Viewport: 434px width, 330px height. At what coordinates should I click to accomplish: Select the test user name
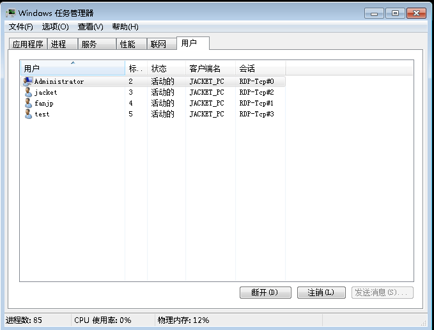[42, 114]
